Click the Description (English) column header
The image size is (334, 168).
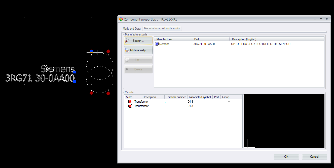pyautogui.click(x=274, y=39)
